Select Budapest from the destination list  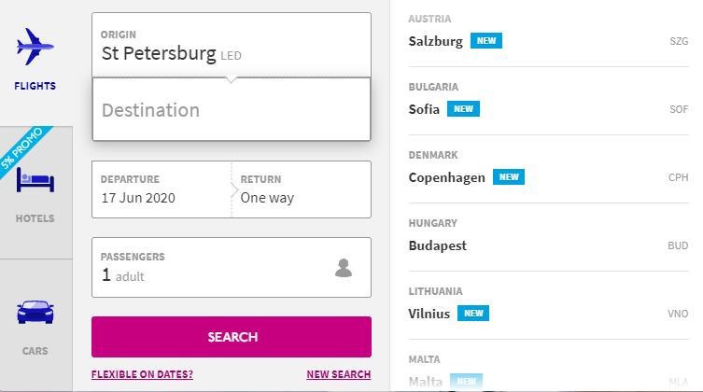(x=438, y=245)
